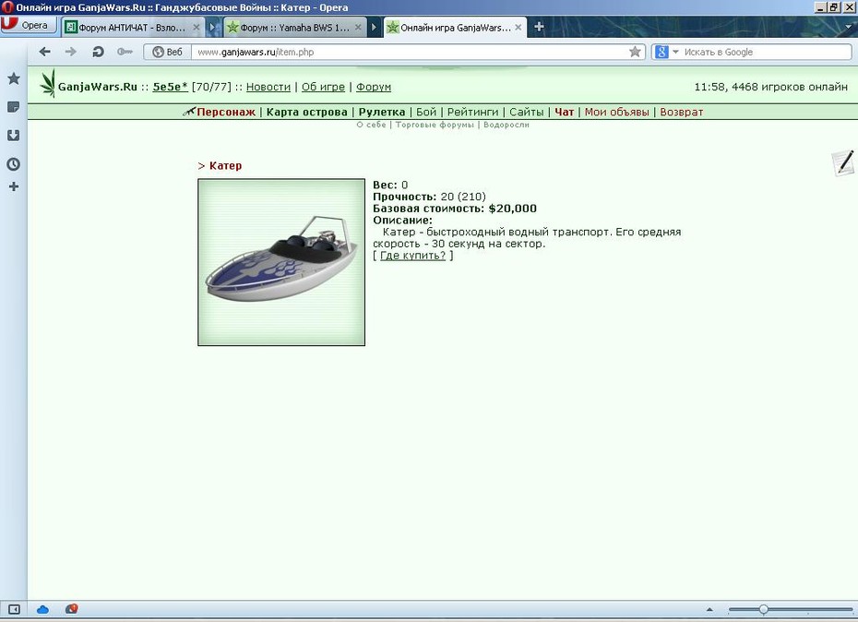The height and width of the screenshot is (622, 858).
Task: Open the closed tabs dropdown at tab bar end
Action: (849, 26)
